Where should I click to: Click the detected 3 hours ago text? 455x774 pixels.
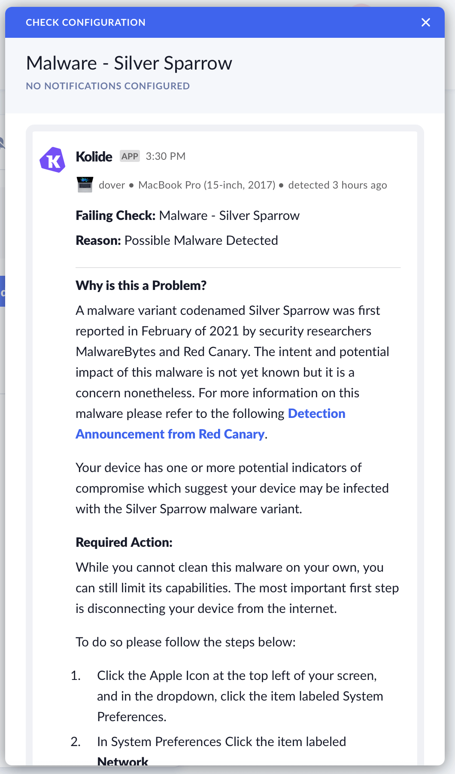(337, 185)
